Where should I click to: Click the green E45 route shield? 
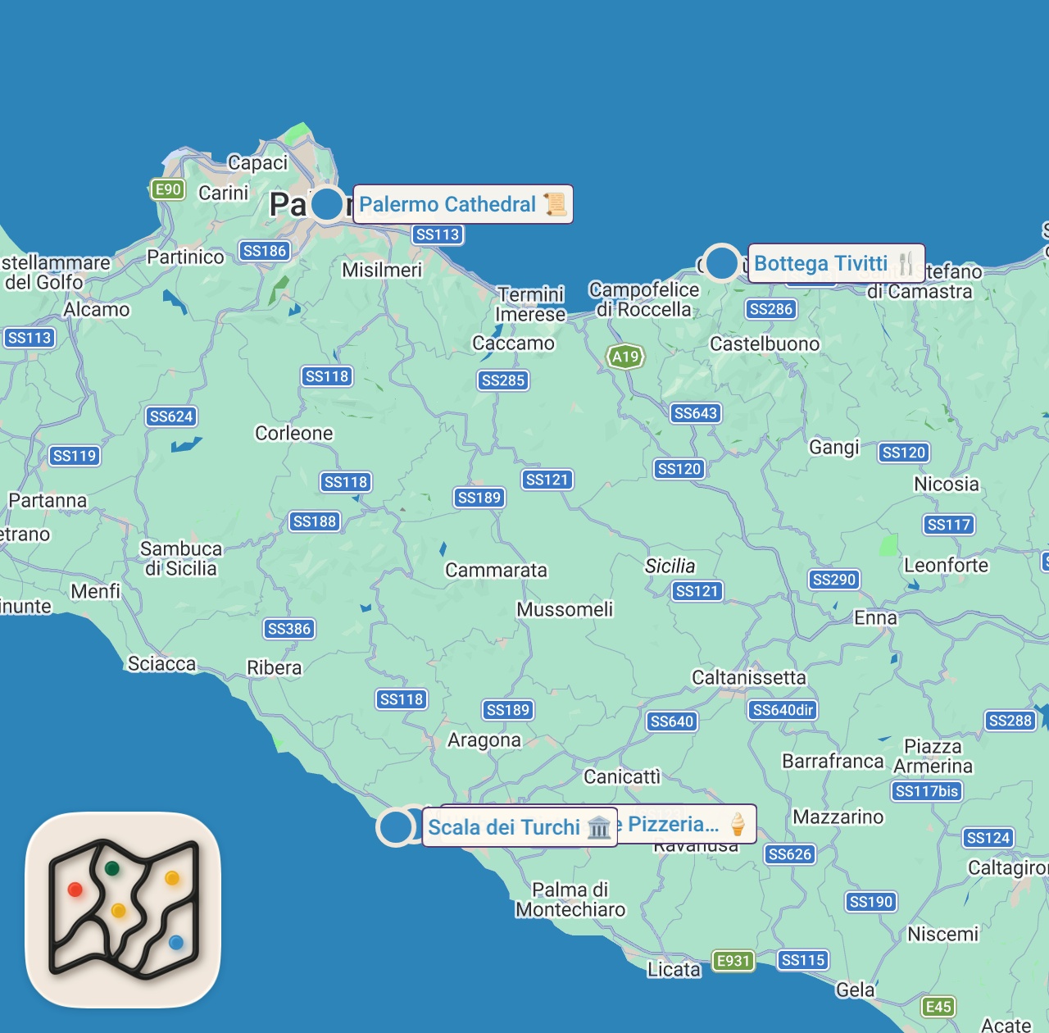click(x=938, y=1007)
